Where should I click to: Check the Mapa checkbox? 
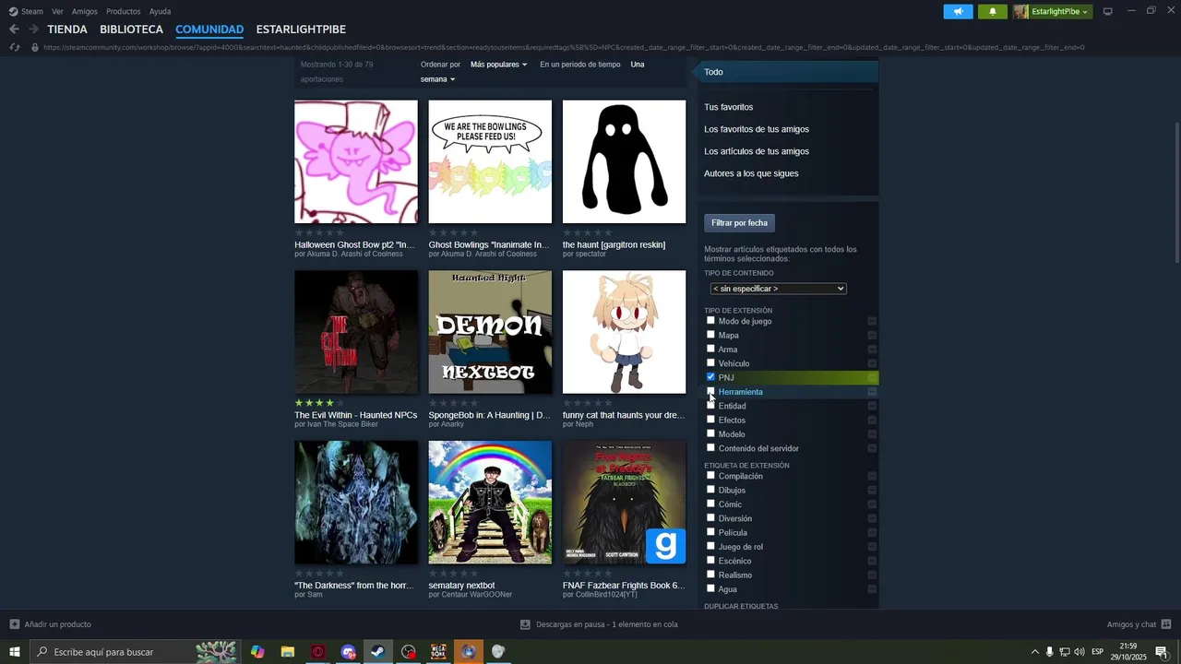coord(710,335)
